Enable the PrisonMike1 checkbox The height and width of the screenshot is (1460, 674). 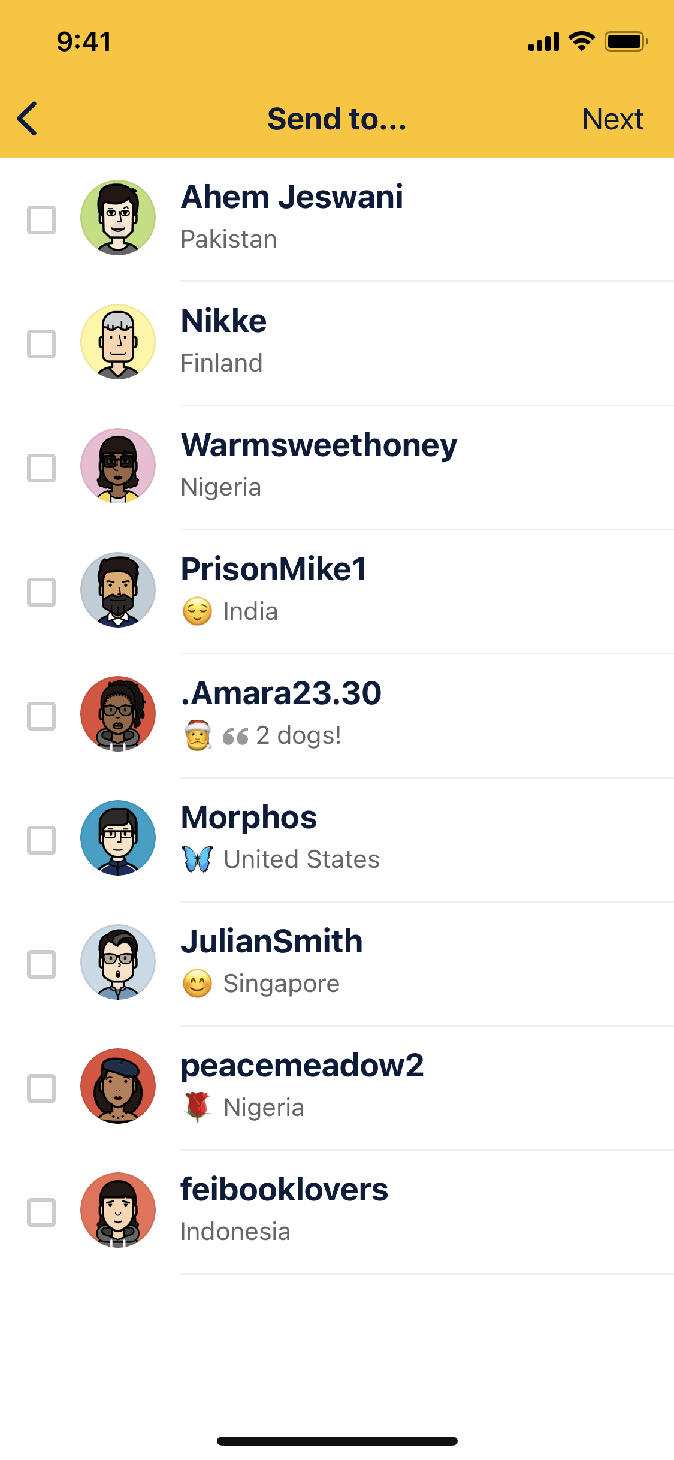[x=41, y=592]
